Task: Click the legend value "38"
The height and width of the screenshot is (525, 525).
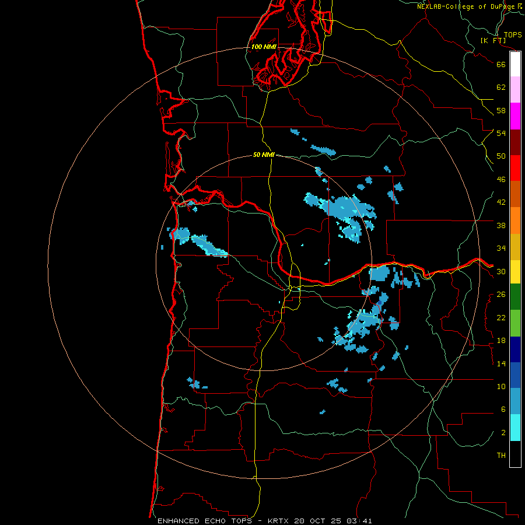Action: pyautogui.click(x=501, y=225)
